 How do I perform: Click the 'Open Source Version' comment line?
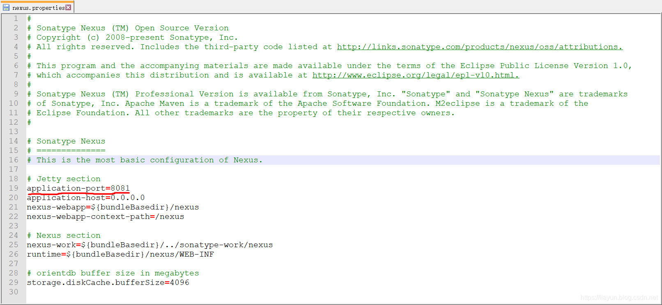tap(128, 28)
